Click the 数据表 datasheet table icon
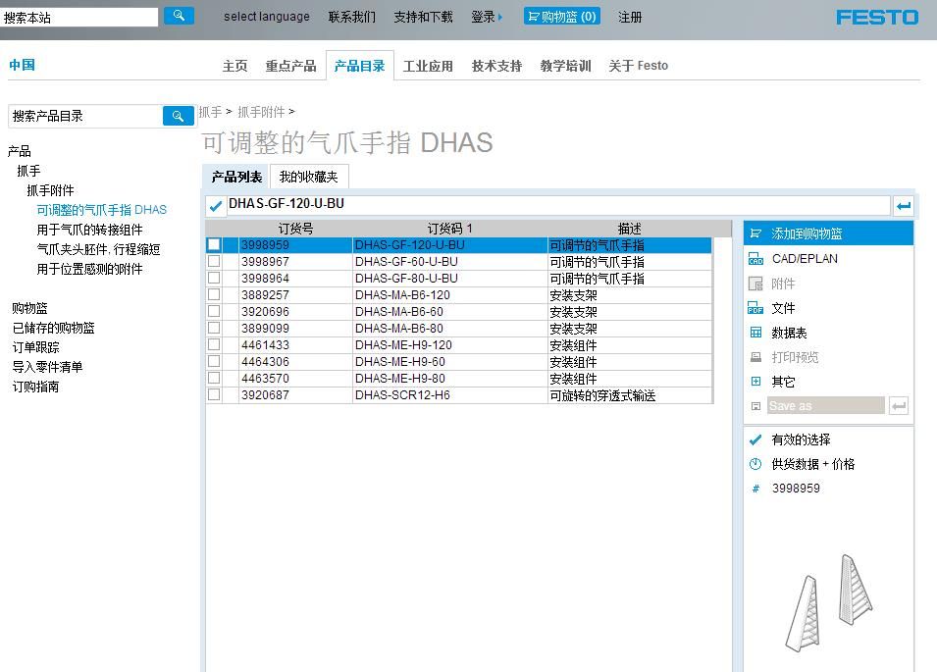 pos(755,333)
